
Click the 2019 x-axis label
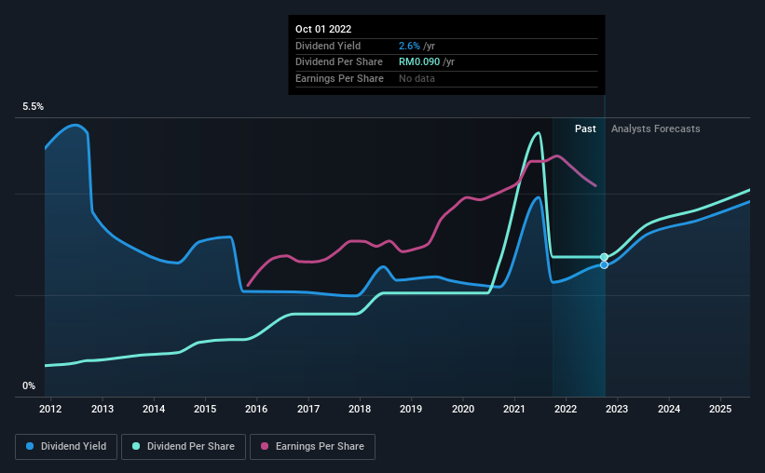[x=411, y=409]
